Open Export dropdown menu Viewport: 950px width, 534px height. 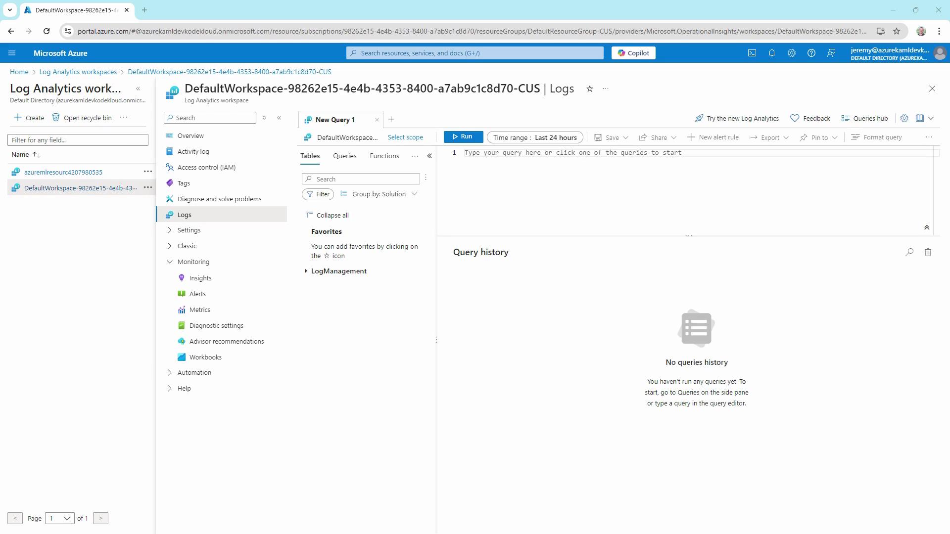769,137
